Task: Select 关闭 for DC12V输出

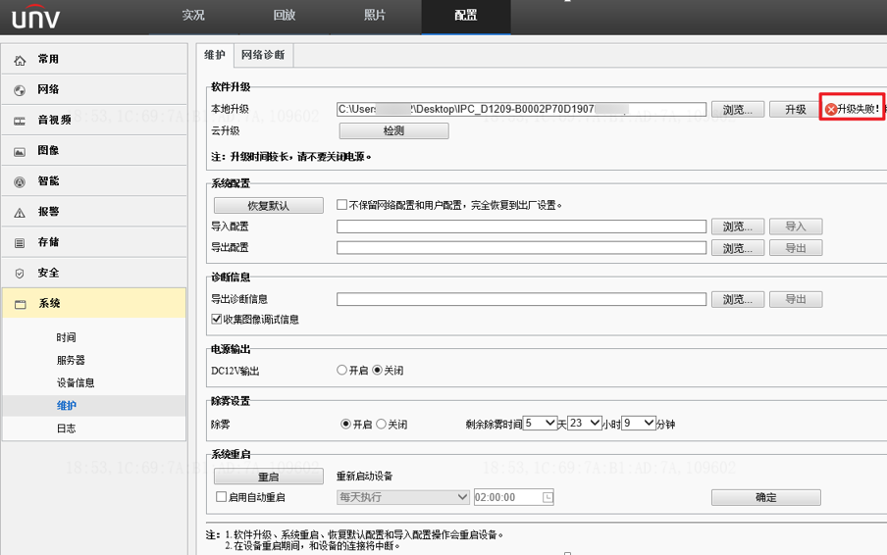Action: (378, 371)
